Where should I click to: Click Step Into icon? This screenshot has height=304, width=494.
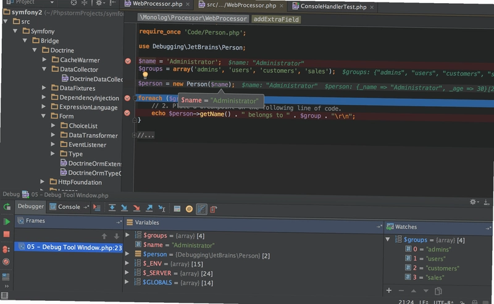[124, 208]
